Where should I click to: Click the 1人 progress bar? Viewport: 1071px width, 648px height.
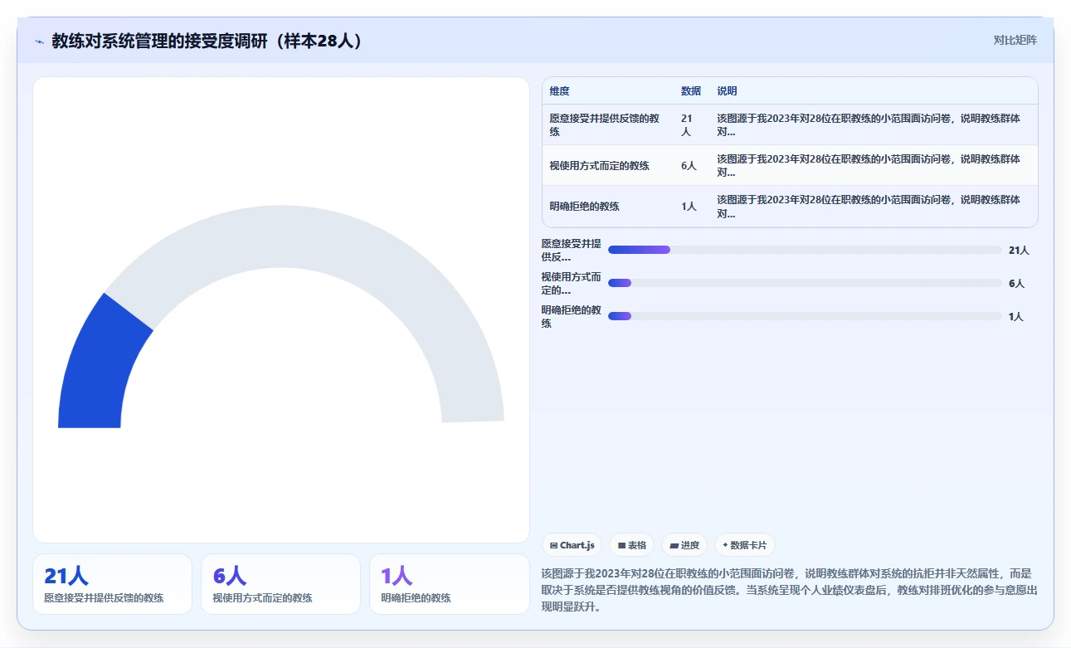click(805, 316)
